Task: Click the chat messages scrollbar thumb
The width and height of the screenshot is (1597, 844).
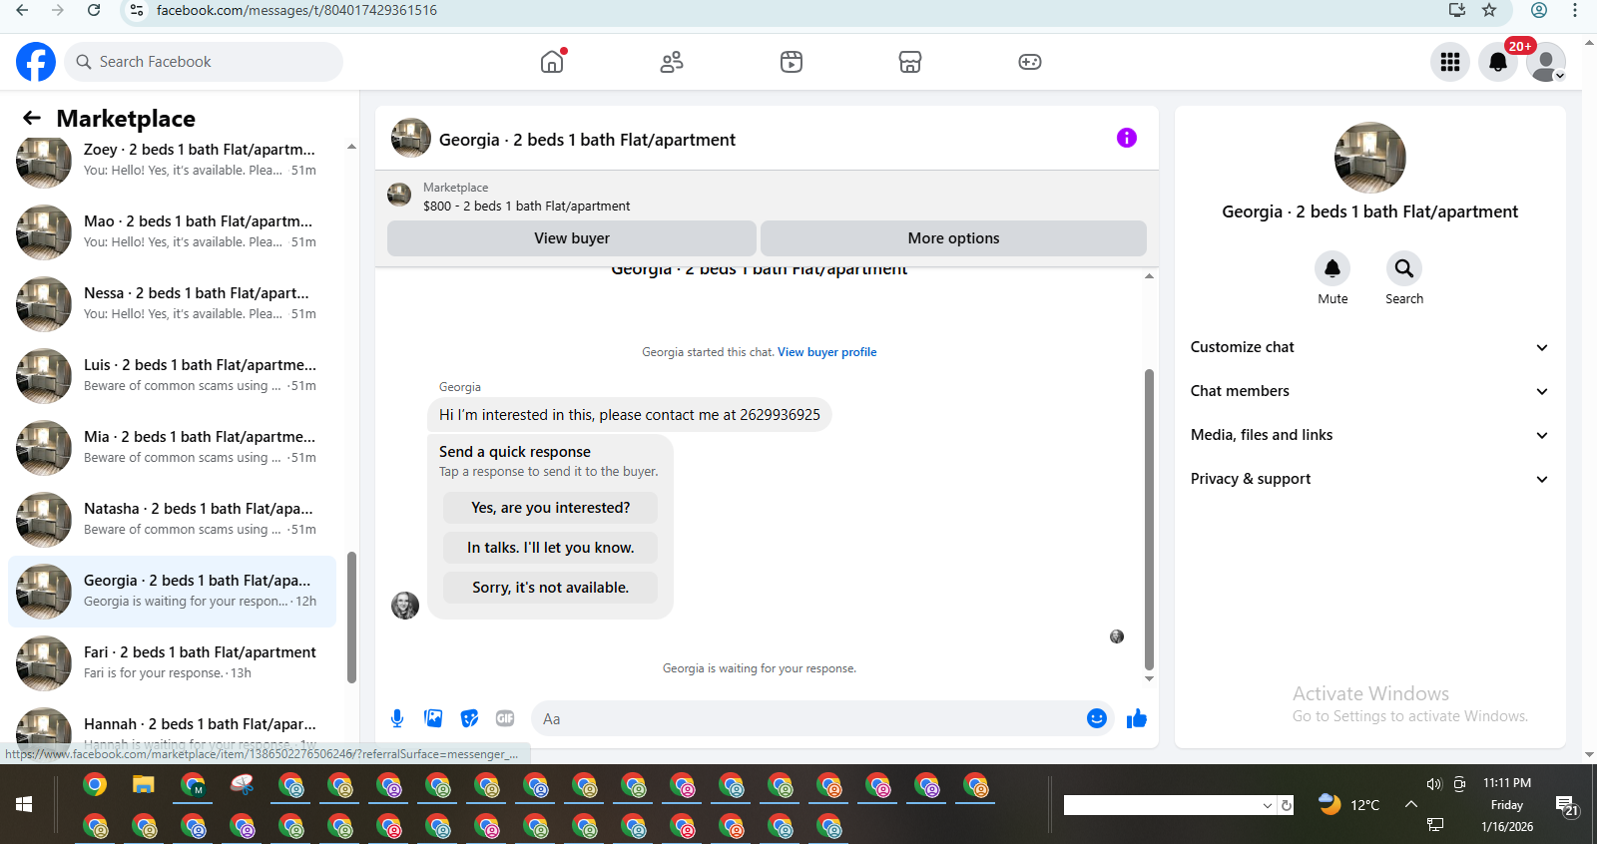Action: click(x=1149, y=519)
